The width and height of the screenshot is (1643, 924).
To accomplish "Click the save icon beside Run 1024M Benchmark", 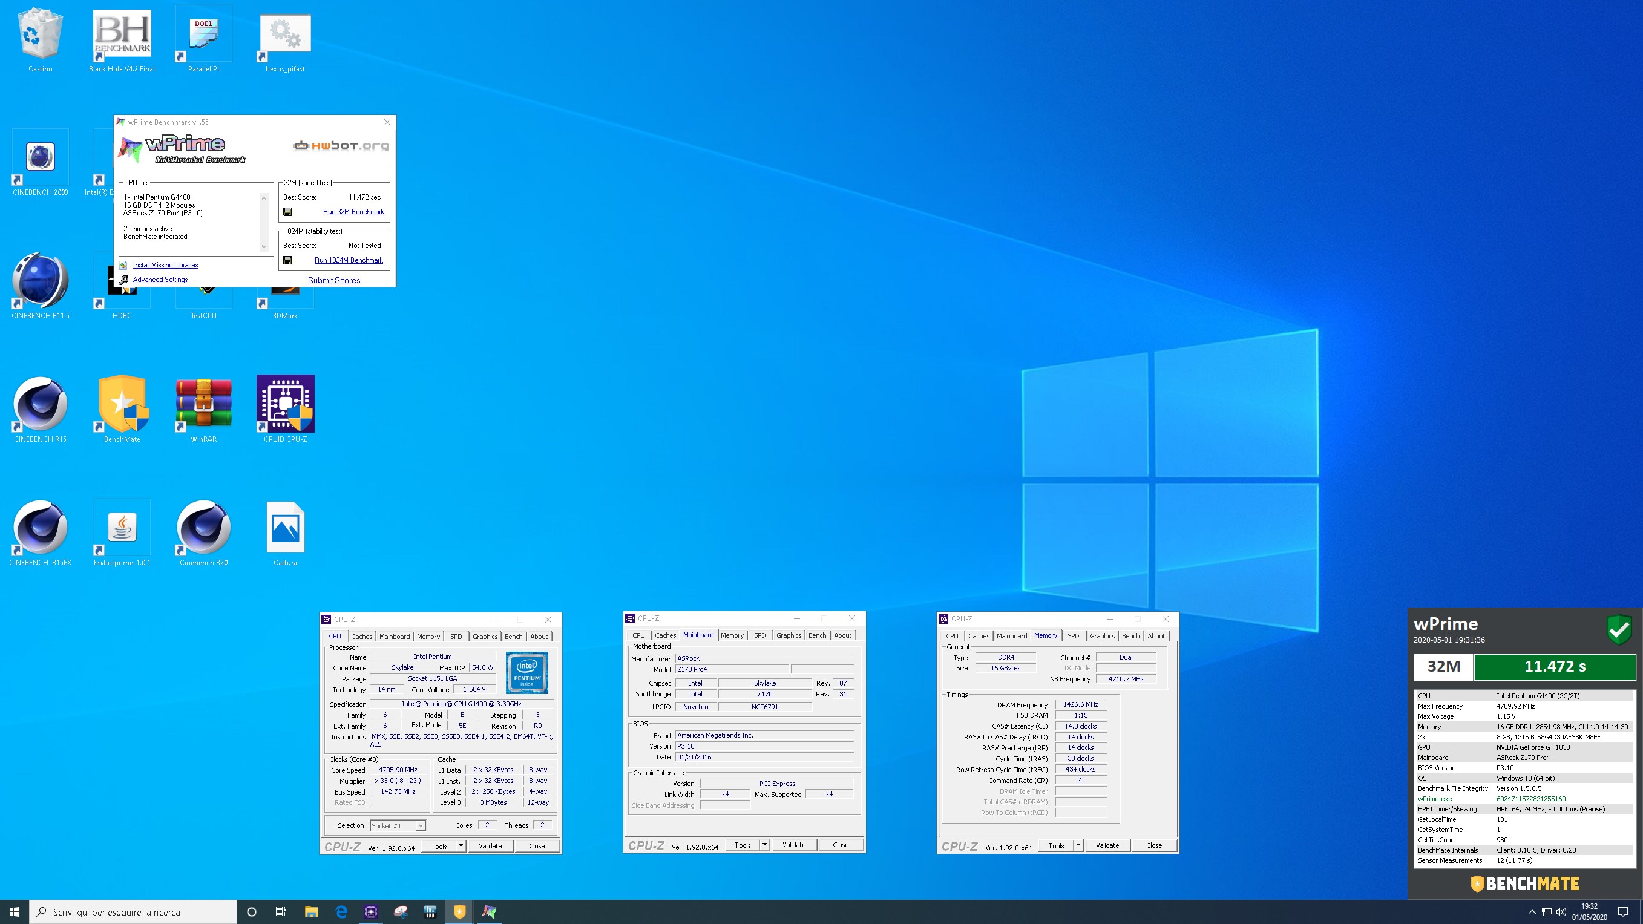I will [287, 260].
